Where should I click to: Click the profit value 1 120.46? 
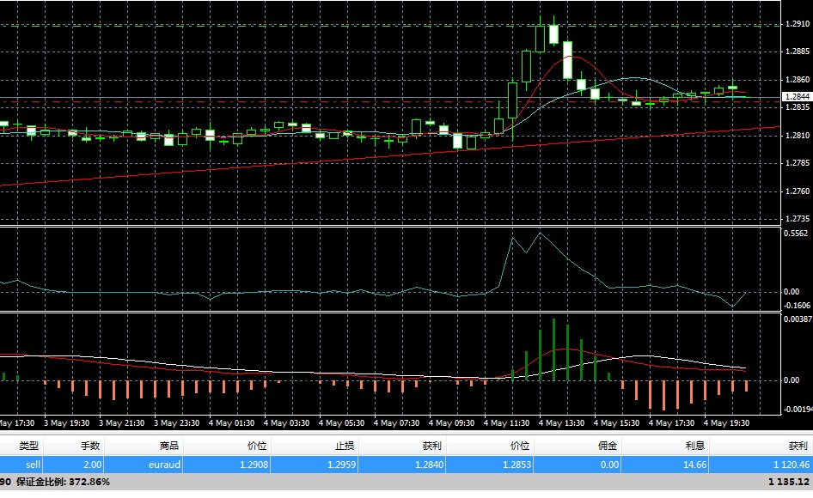(792, 465)
